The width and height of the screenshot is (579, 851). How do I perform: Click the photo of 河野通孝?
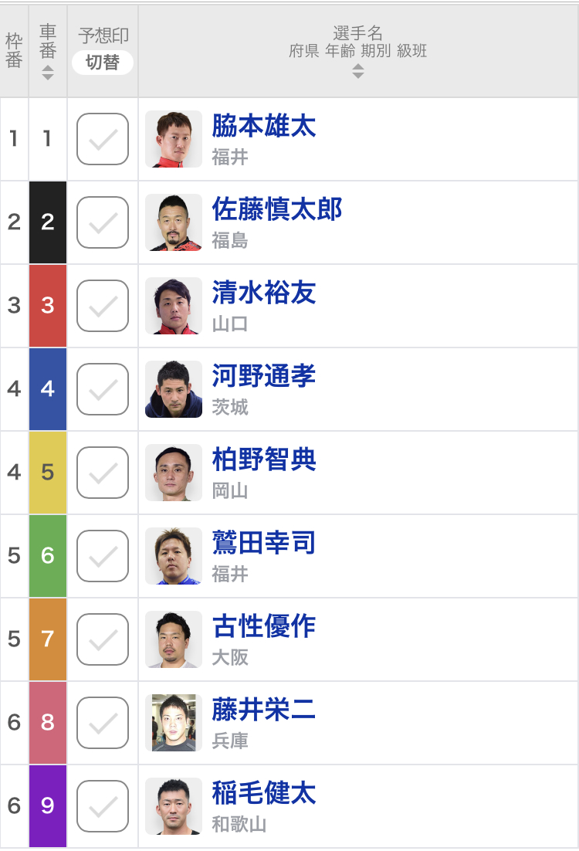click(174, 389)
